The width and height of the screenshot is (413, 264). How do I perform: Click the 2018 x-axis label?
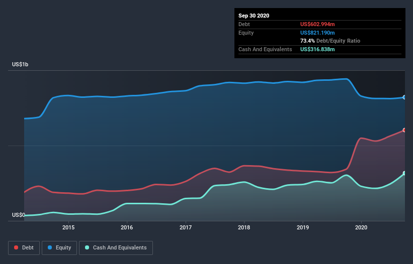pos(244,227)
